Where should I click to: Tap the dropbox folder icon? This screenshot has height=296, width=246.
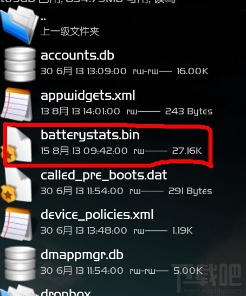click(x=19, y=291)
